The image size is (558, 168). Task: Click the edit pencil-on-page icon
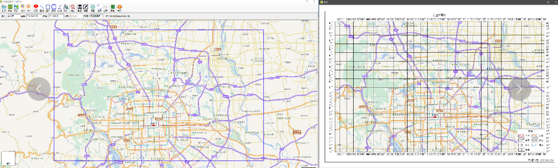pos(85,7)
